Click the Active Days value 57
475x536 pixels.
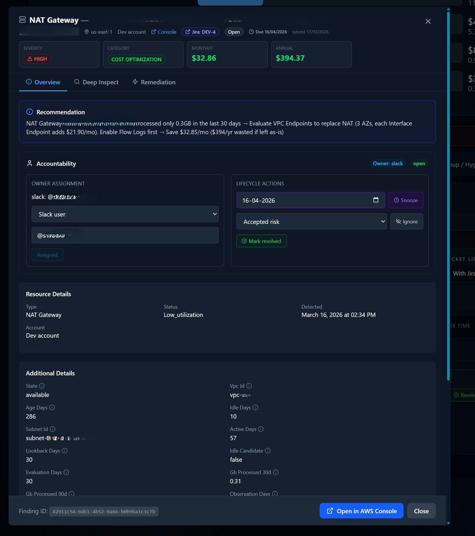coord(233,438)
